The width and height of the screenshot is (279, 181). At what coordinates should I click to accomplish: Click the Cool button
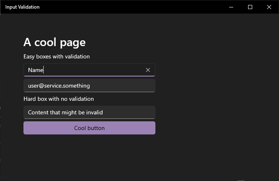[89, 128]
